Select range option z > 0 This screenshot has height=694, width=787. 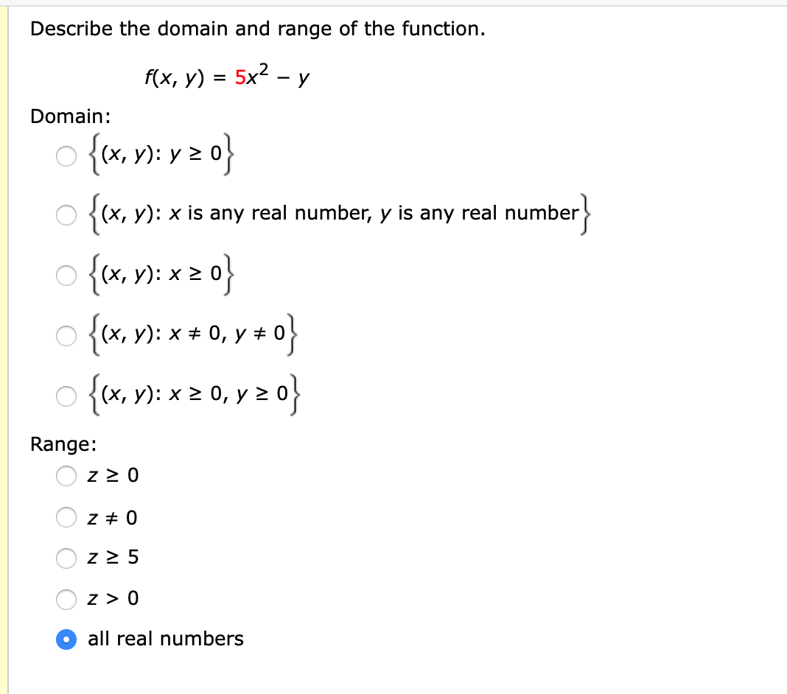point(66,599)
